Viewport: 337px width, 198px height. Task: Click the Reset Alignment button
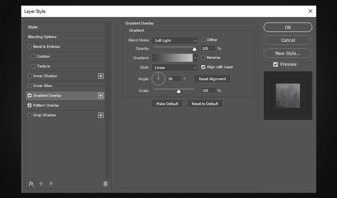tap(212, 79)
